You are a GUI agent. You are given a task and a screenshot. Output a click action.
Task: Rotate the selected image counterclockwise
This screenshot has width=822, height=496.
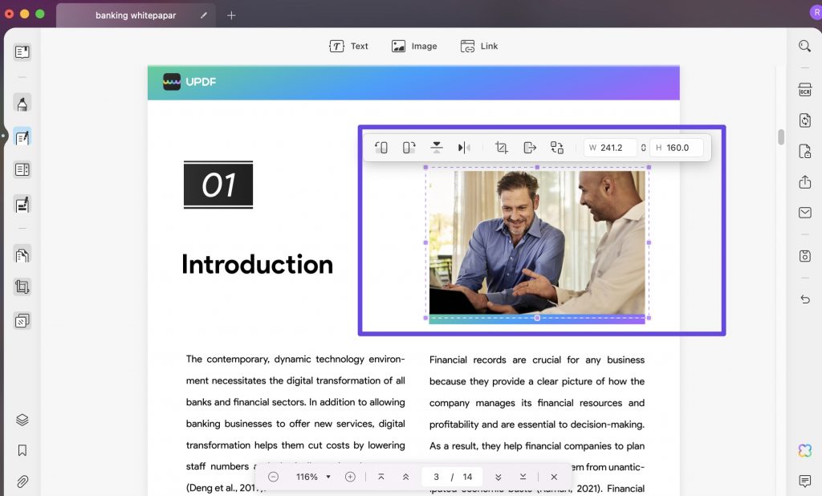tap(380, 147)
